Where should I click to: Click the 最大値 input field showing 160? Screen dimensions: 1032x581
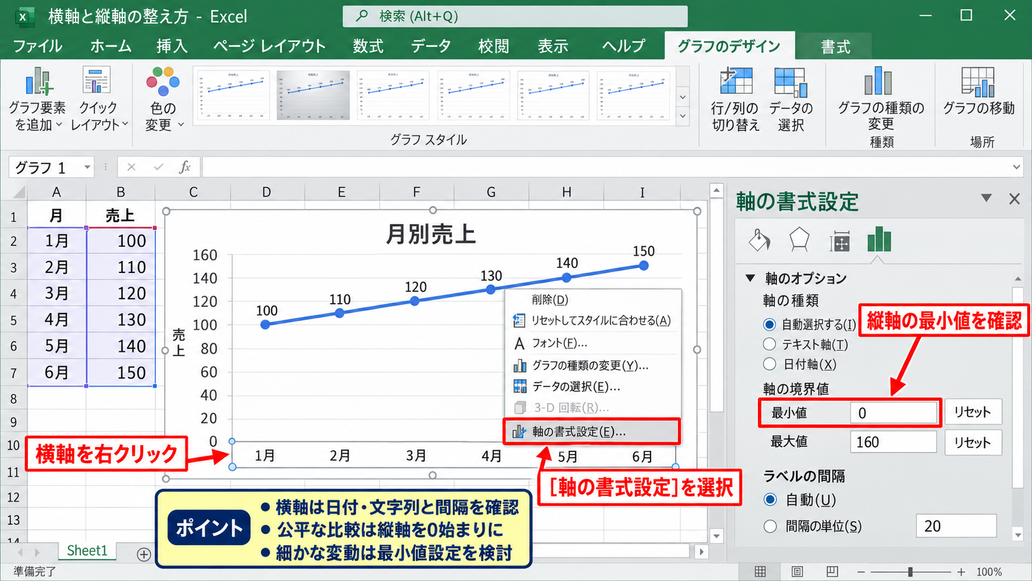[x=893, y=442]
